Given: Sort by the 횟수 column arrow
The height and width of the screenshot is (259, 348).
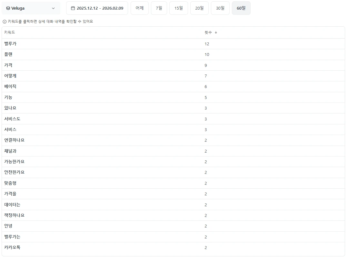Looking at the screenshot, I should click(x=216, y=32).
